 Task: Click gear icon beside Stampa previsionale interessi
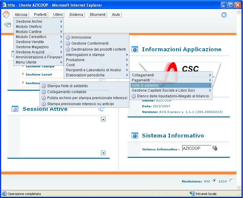click(x=44, y=104)
